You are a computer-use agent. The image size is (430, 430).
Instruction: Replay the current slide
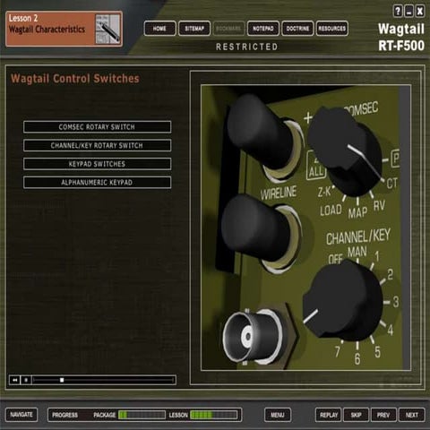click(x=328, y=415)
